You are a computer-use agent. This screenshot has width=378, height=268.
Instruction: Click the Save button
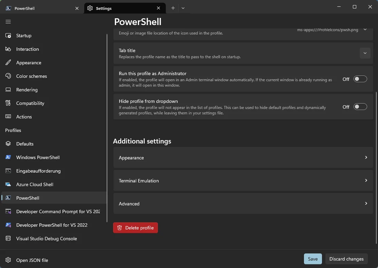312,259
